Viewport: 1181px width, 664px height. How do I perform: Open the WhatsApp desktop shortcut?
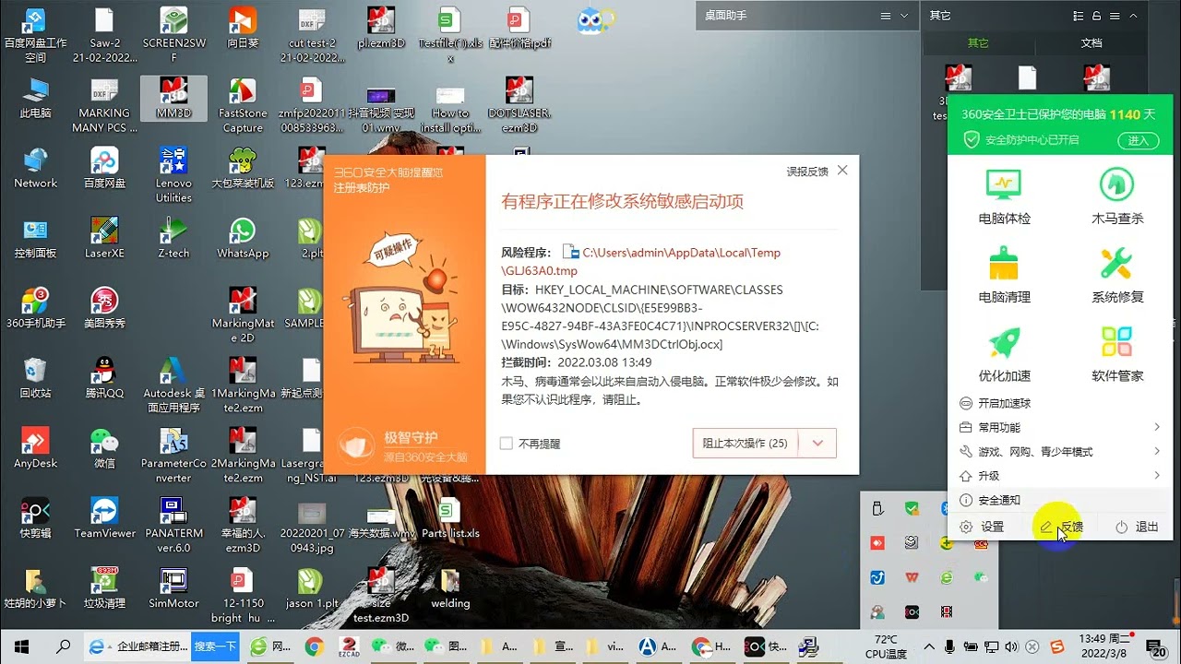point(243,238)
